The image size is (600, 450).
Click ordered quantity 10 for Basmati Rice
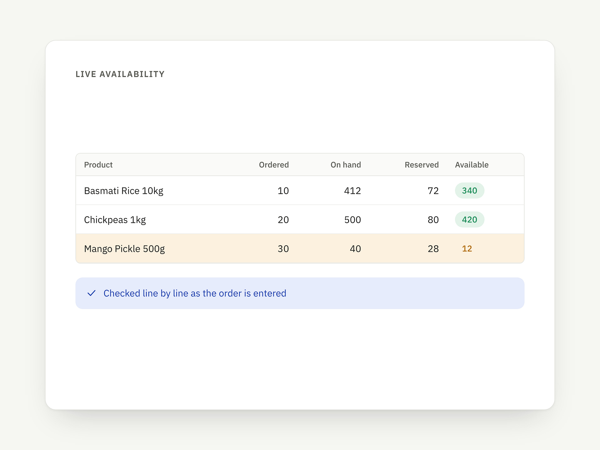pyautogui.click(x=283, y=191)
